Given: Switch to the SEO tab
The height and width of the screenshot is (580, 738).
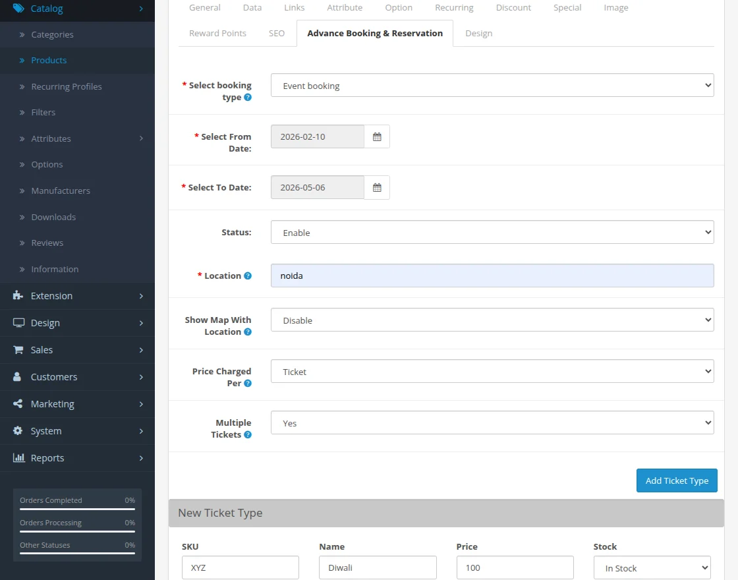Looking at the screenshot, I should [x=277, y=33].
